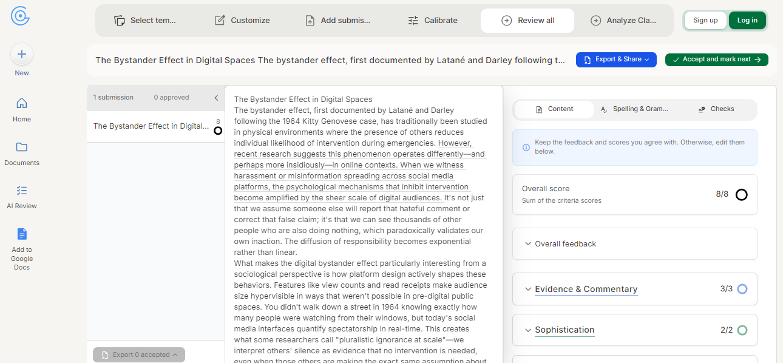Click Add to Google Docs icon
This screenshot has height=363, width=783.
[x=22, y=234]
